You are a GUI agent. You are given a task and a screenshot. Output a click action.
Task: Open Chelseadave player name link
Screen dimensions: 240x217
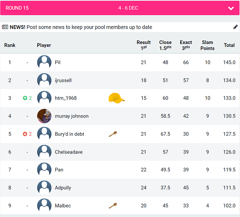coord(69,152)
